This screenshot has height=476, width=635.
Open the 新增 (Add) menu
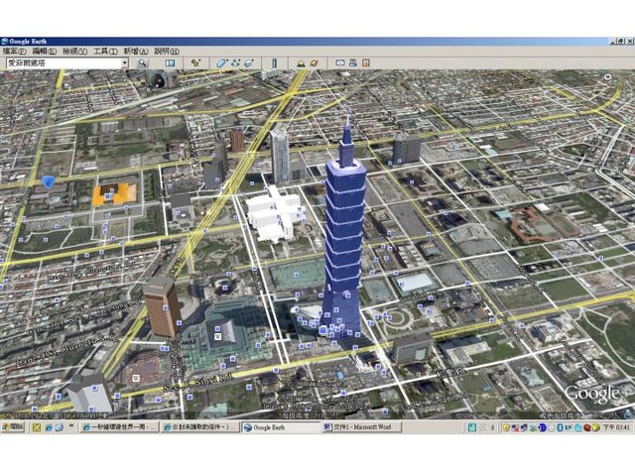click(x=136, y=52)
